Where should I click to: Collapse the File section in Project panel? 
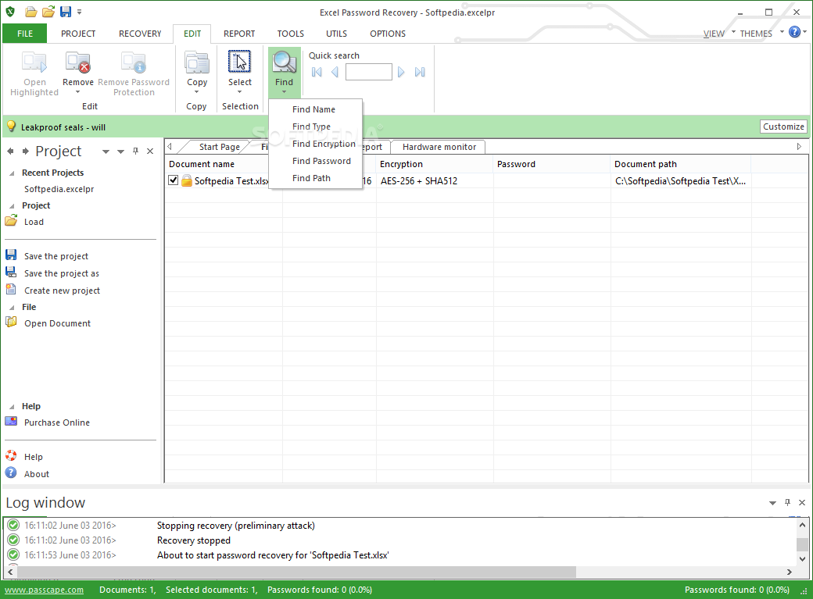tap(12, 307)
